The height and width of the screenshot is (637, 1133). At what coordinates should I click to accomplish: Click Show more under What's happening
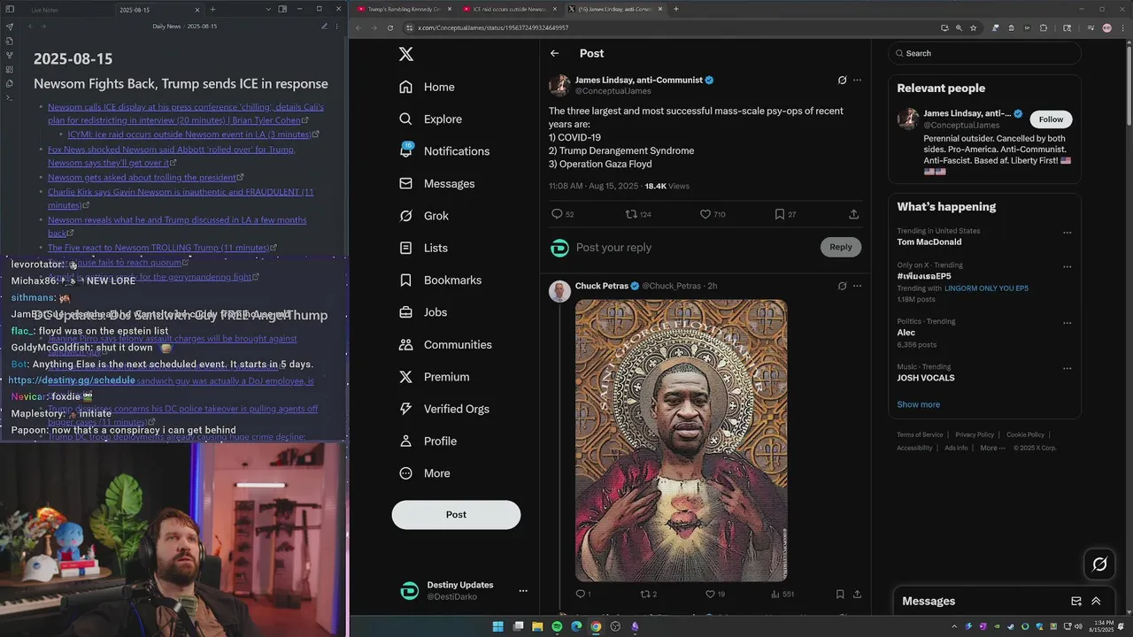point(918,404)
